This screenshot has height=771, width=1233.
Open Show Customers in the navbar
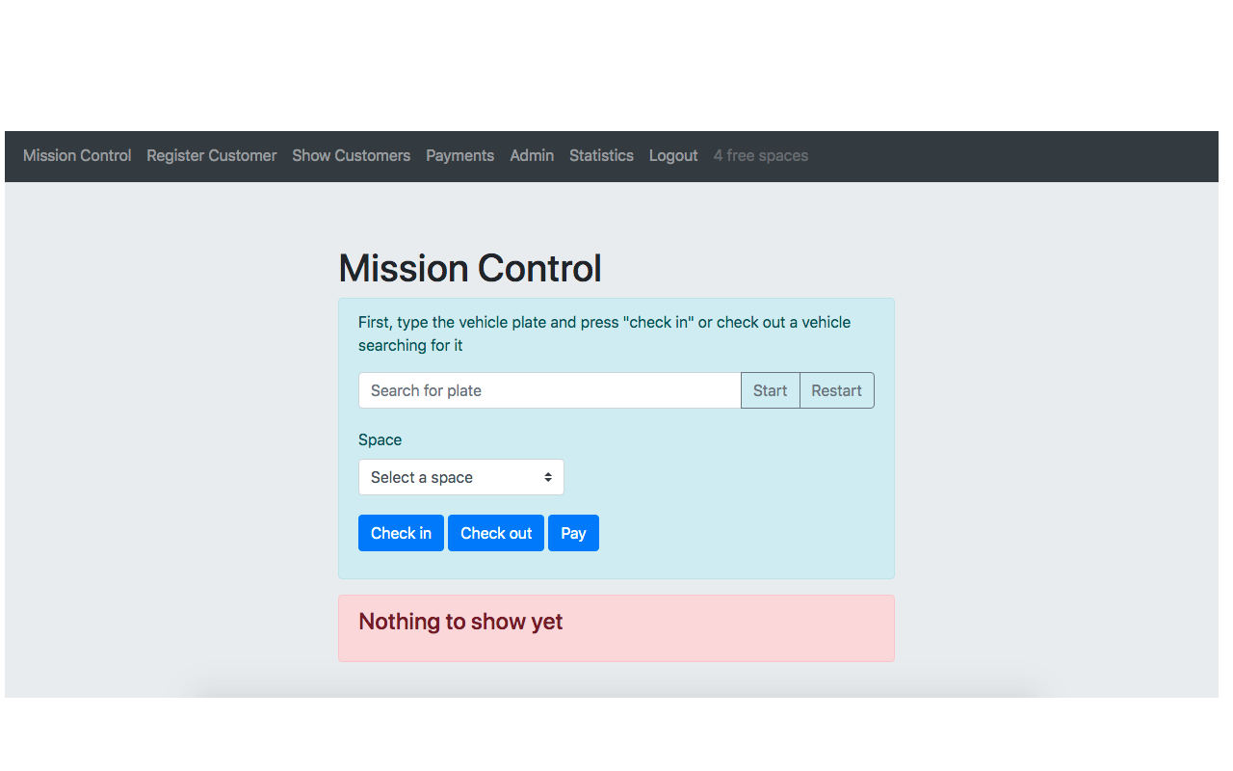point(351,155)
